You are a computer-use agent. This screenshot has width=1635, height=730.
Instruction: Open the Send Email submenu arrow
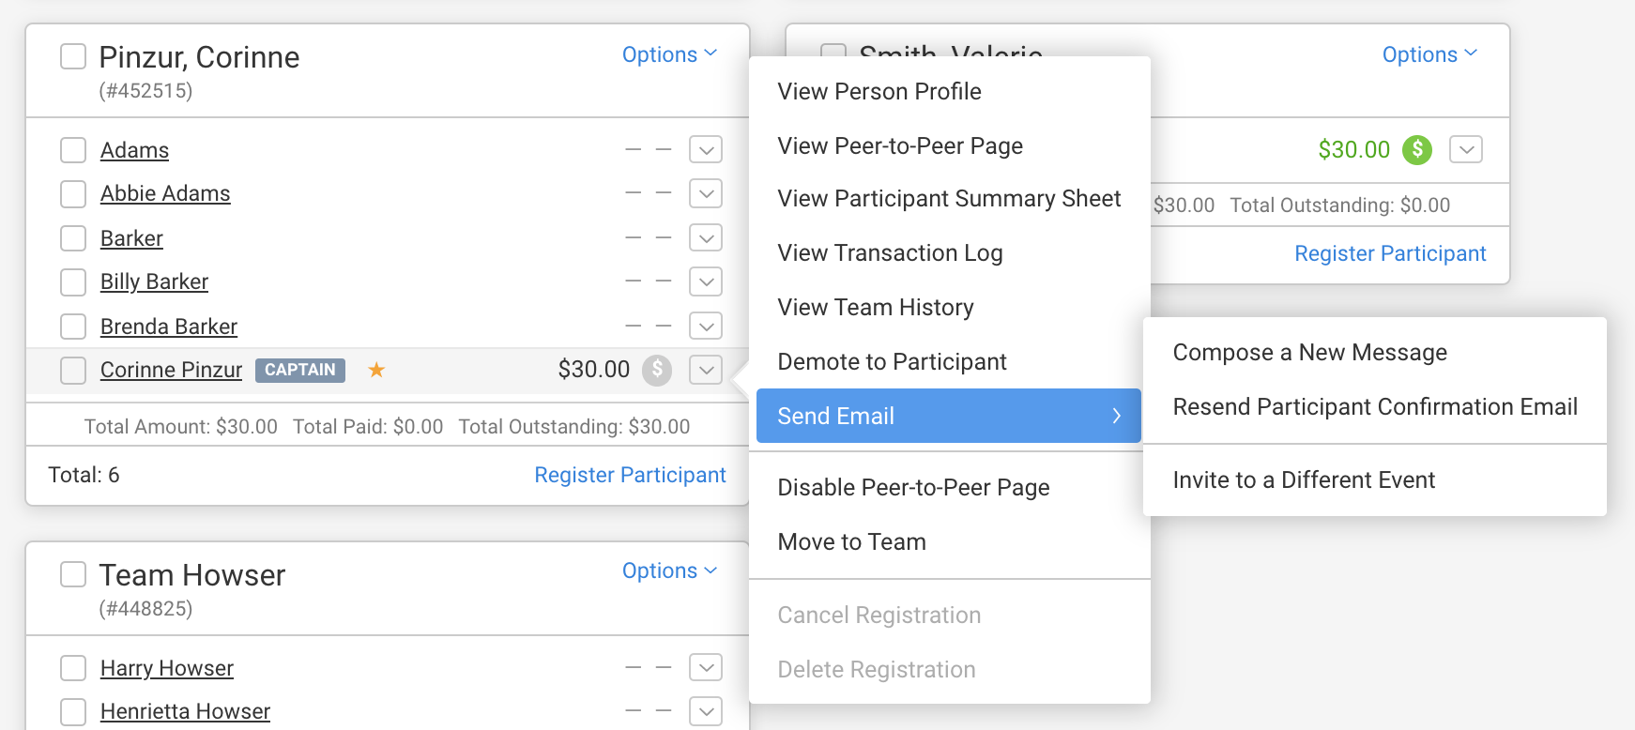click(1116, 416)
